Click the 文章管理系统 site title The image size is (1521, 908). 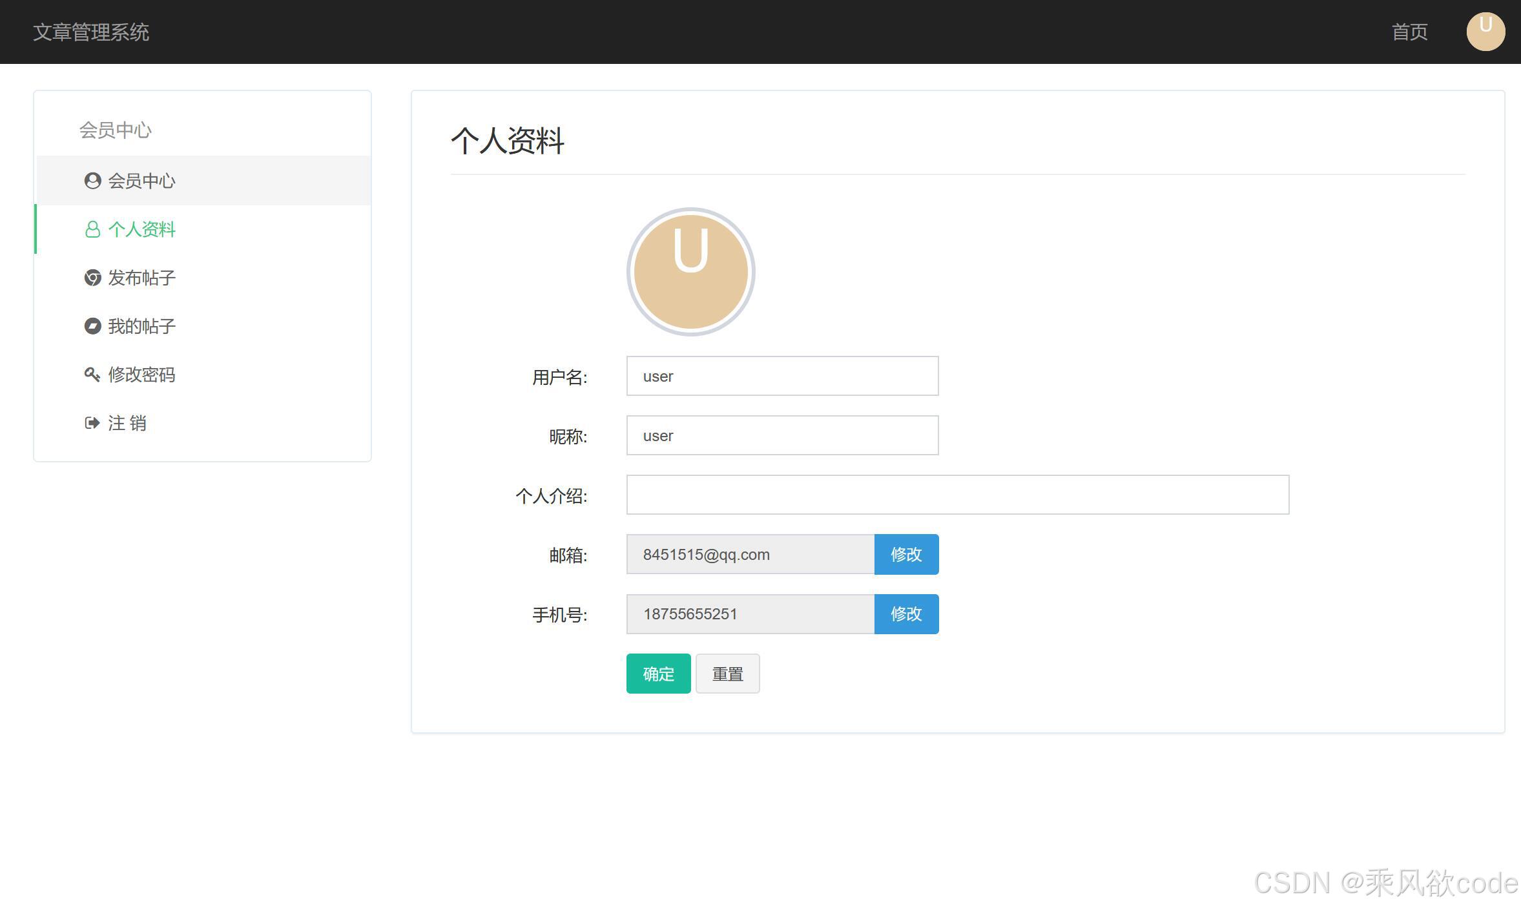91,32
